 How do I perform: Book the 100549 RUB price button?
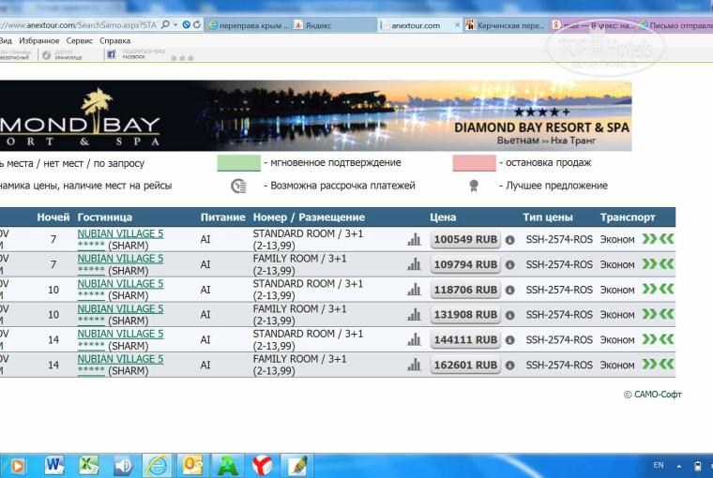coord(465,239)
